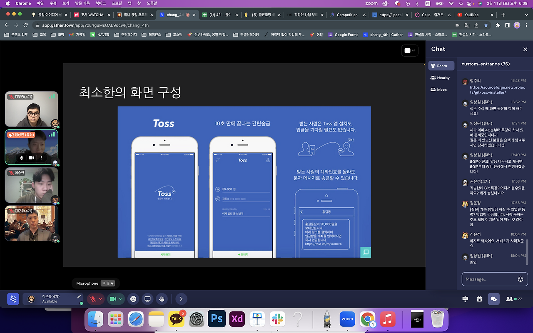Click the Message input field
Screen dimensions: 533x333
(487, 279)
